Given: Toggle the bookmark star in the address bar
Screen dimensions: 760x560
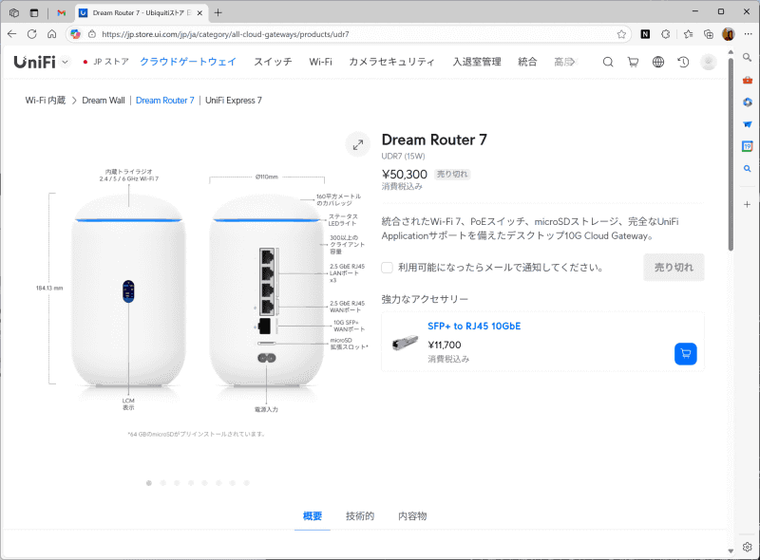Looking at the screenshot, I should click(x=621, y=33).
